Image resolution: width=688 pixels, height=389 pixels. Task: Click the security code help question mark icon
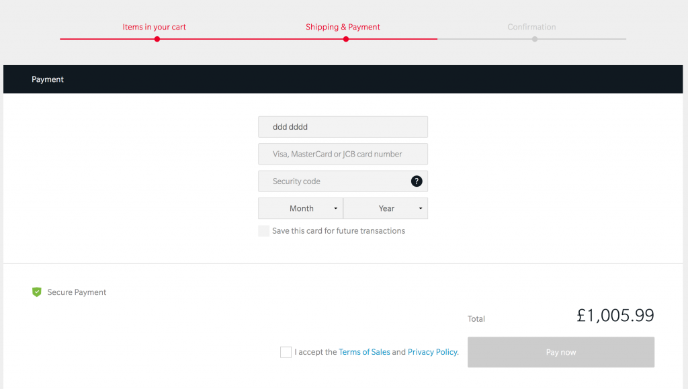click(417, 181)
